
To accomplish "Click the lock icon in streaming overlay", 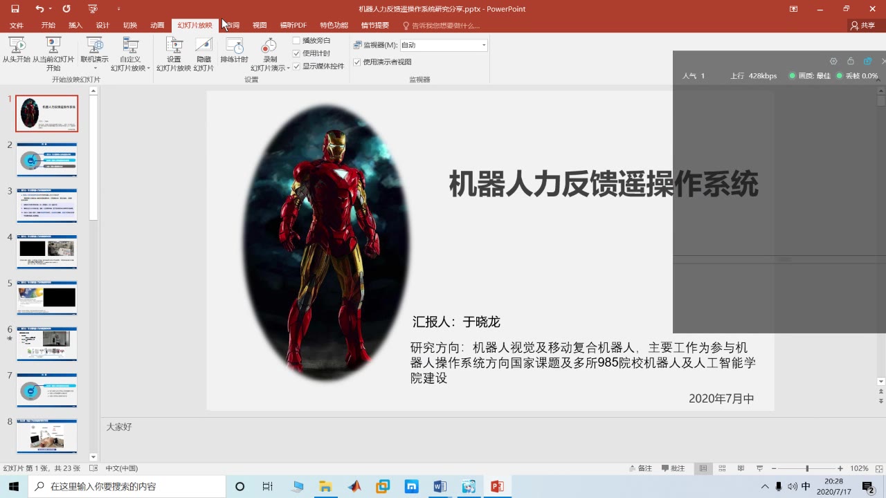I will click(851, 61).
